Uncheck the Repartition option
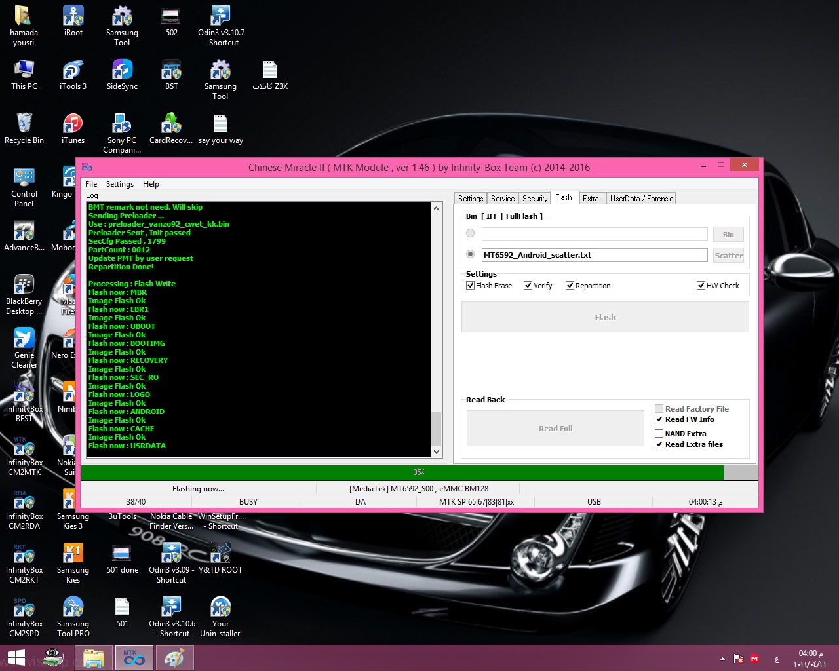The image size is (839, 671). point(570,286)
